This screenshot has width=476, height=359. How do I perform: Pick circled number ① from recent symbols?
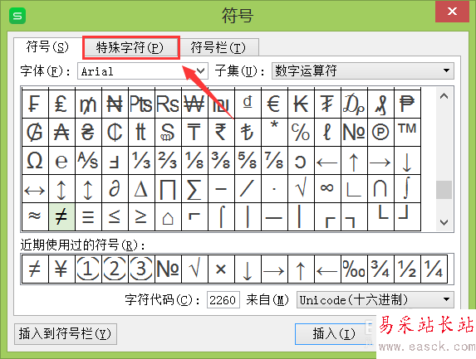(88, 269)
